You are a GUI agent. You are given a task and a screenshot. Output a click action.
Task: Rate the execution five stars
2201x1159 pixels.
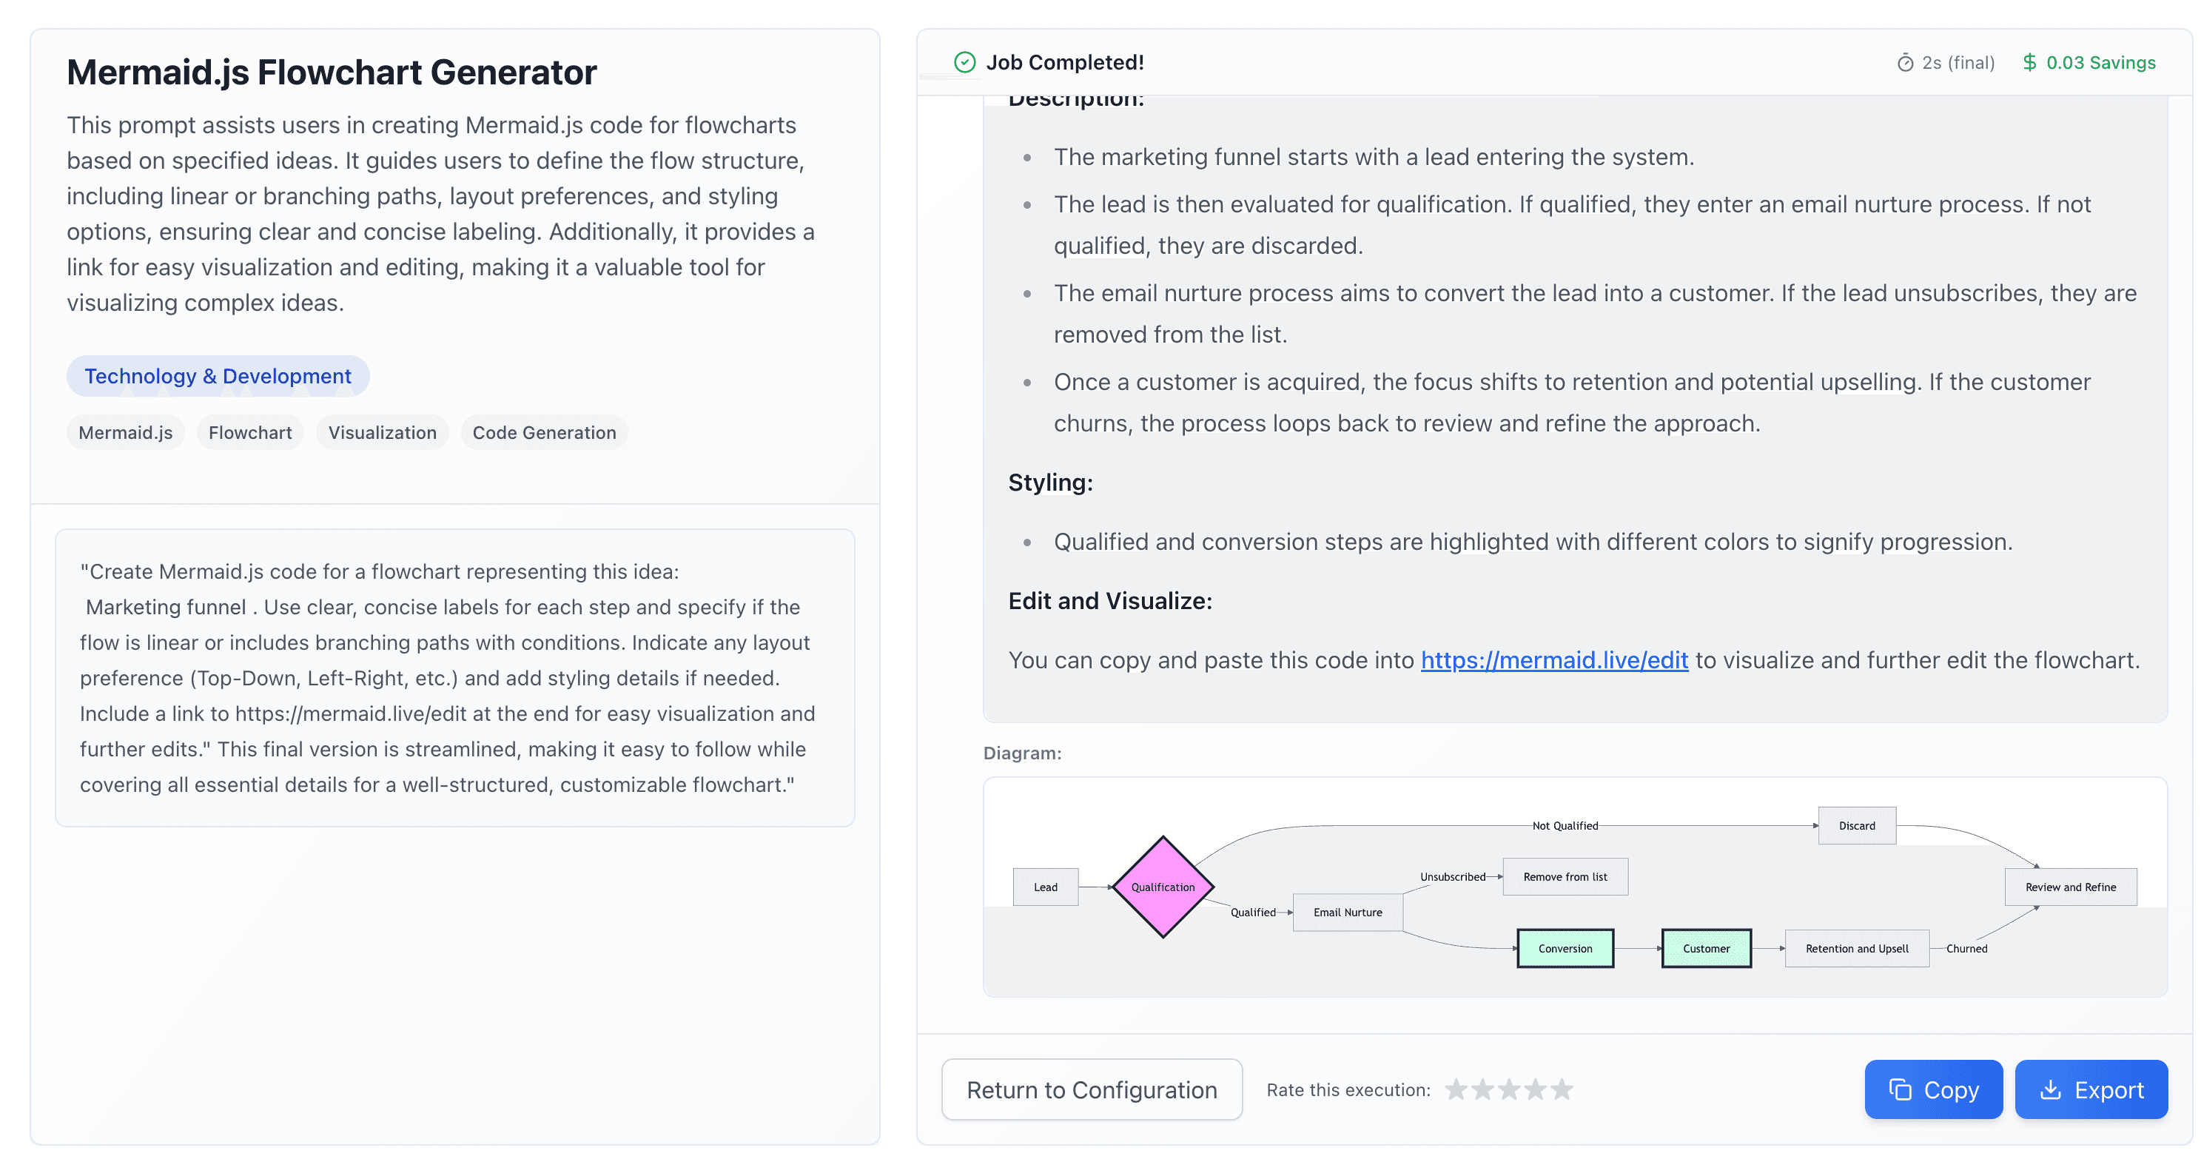tap(1562, 1089)
